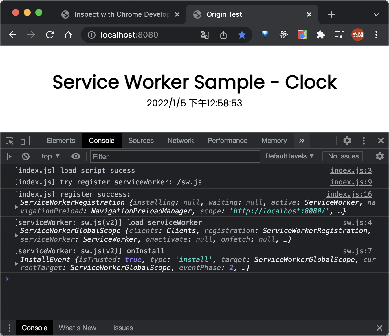Image resolution: width=389 pixels, height=336 pixels.
Task: Reveal more panels with the chevron
Action: click(x=302, y=141)
